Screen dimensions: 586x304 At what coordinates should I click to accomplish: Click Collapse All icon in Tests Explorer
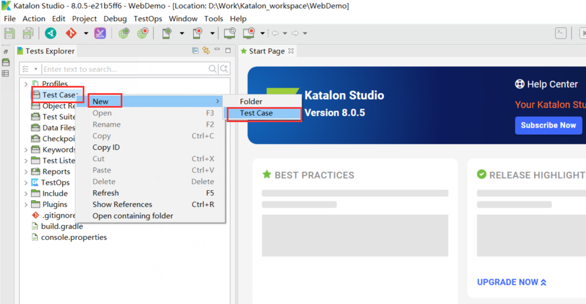pyautogui.click(x=195, y=51)
